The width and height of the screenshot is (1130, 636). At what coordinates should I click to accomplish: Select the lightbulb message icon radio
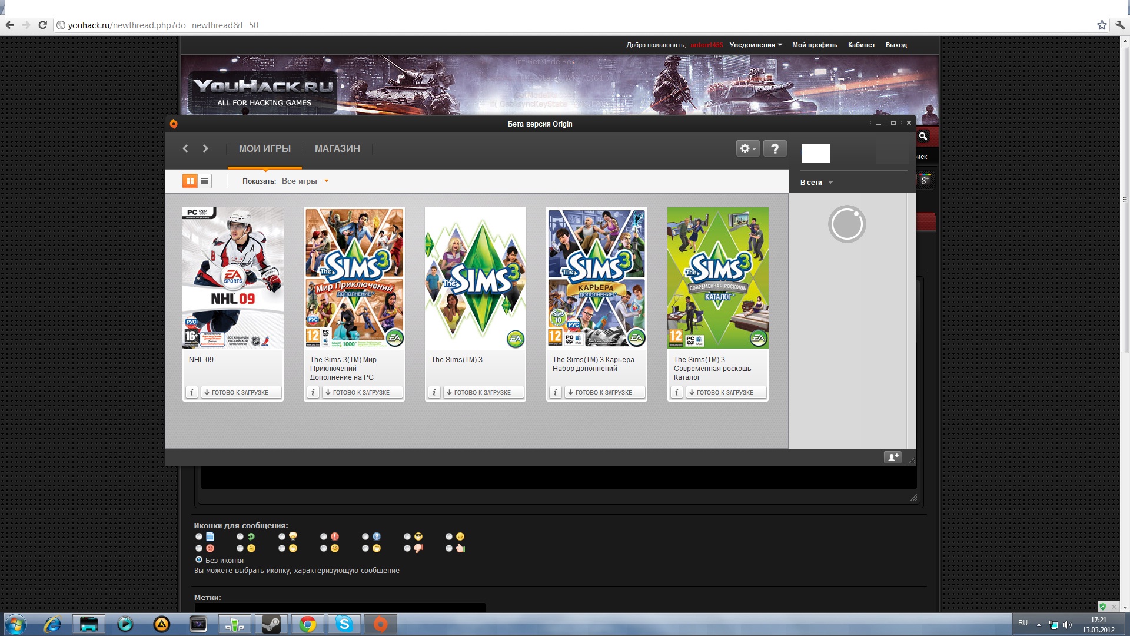pos(282,536)
